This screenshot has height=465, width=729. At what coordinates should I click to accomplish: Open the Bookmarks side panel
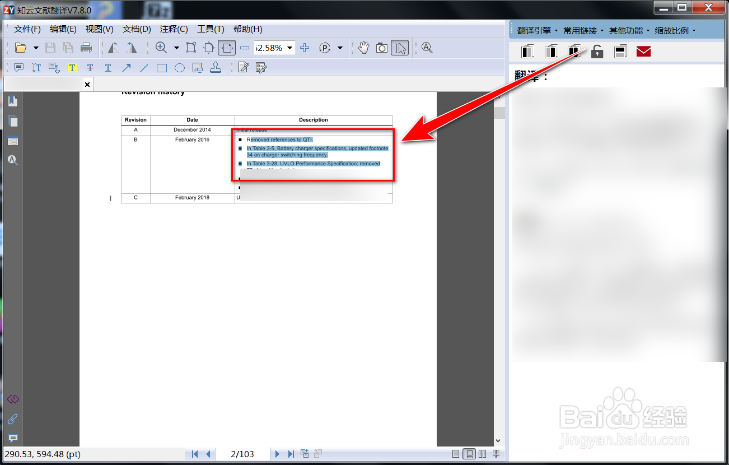[x=12, y=101]
